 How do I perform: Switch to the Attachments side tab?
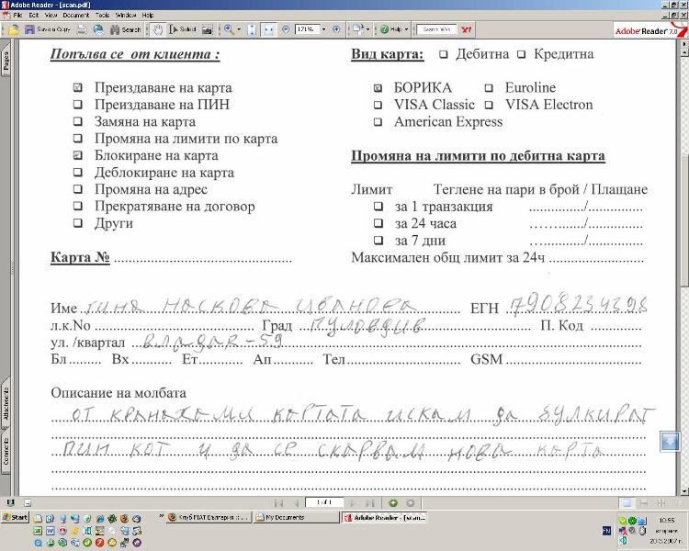tap(6, 401)
